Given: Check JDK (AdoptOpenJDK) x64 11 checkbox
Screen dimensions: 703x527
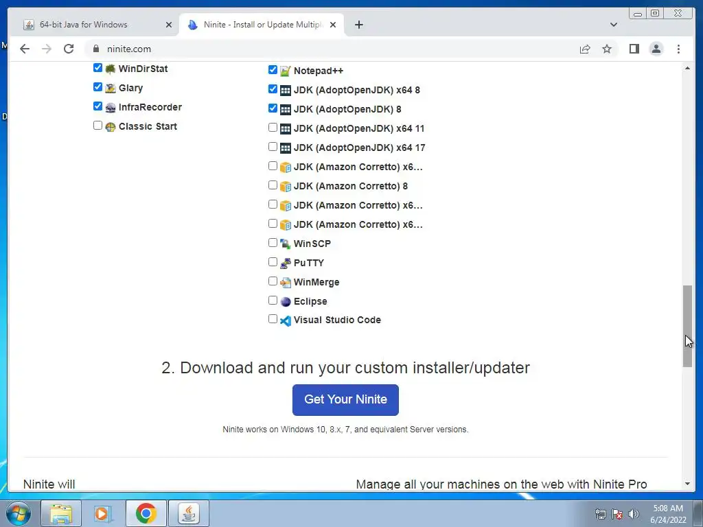Looking at the screenshot, I should (x=273, y=128).
